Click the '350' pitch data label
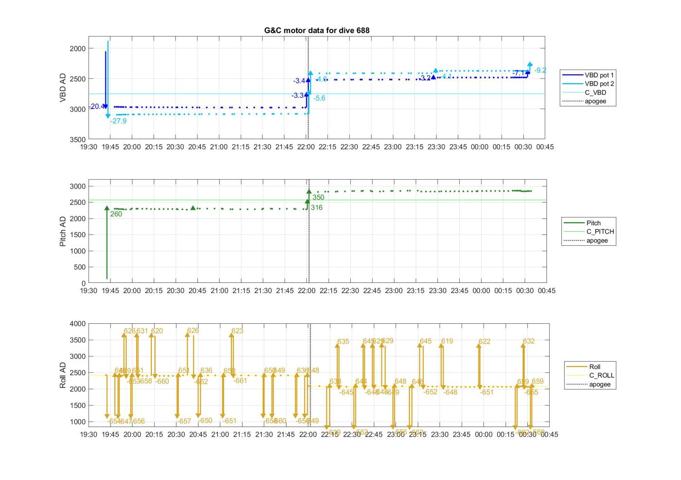 coord(318,198)
